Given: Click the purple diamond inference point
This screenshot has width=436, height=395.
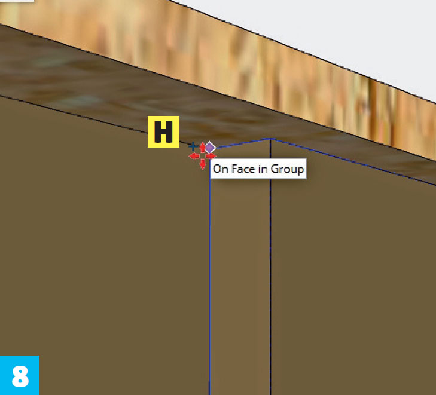Looking at the screenshot, I should click(x=210, y=148).
